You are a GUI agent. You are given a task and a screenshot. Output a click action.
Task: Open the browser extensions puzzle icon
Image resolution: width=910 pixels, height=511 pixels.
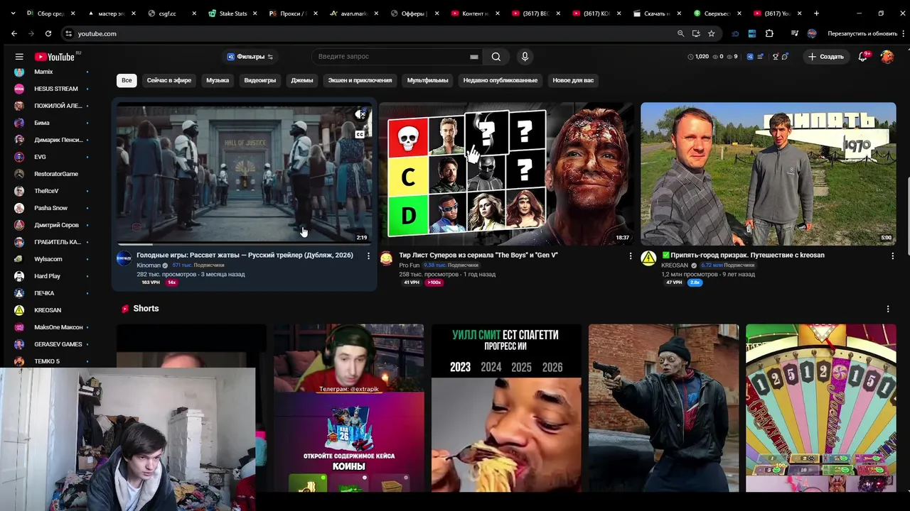point(769,33)
